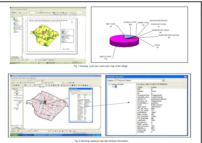202x143 pixels.
Task: Click Underline icon on Drawing toolbar
Action: click(x=60, y=131)
